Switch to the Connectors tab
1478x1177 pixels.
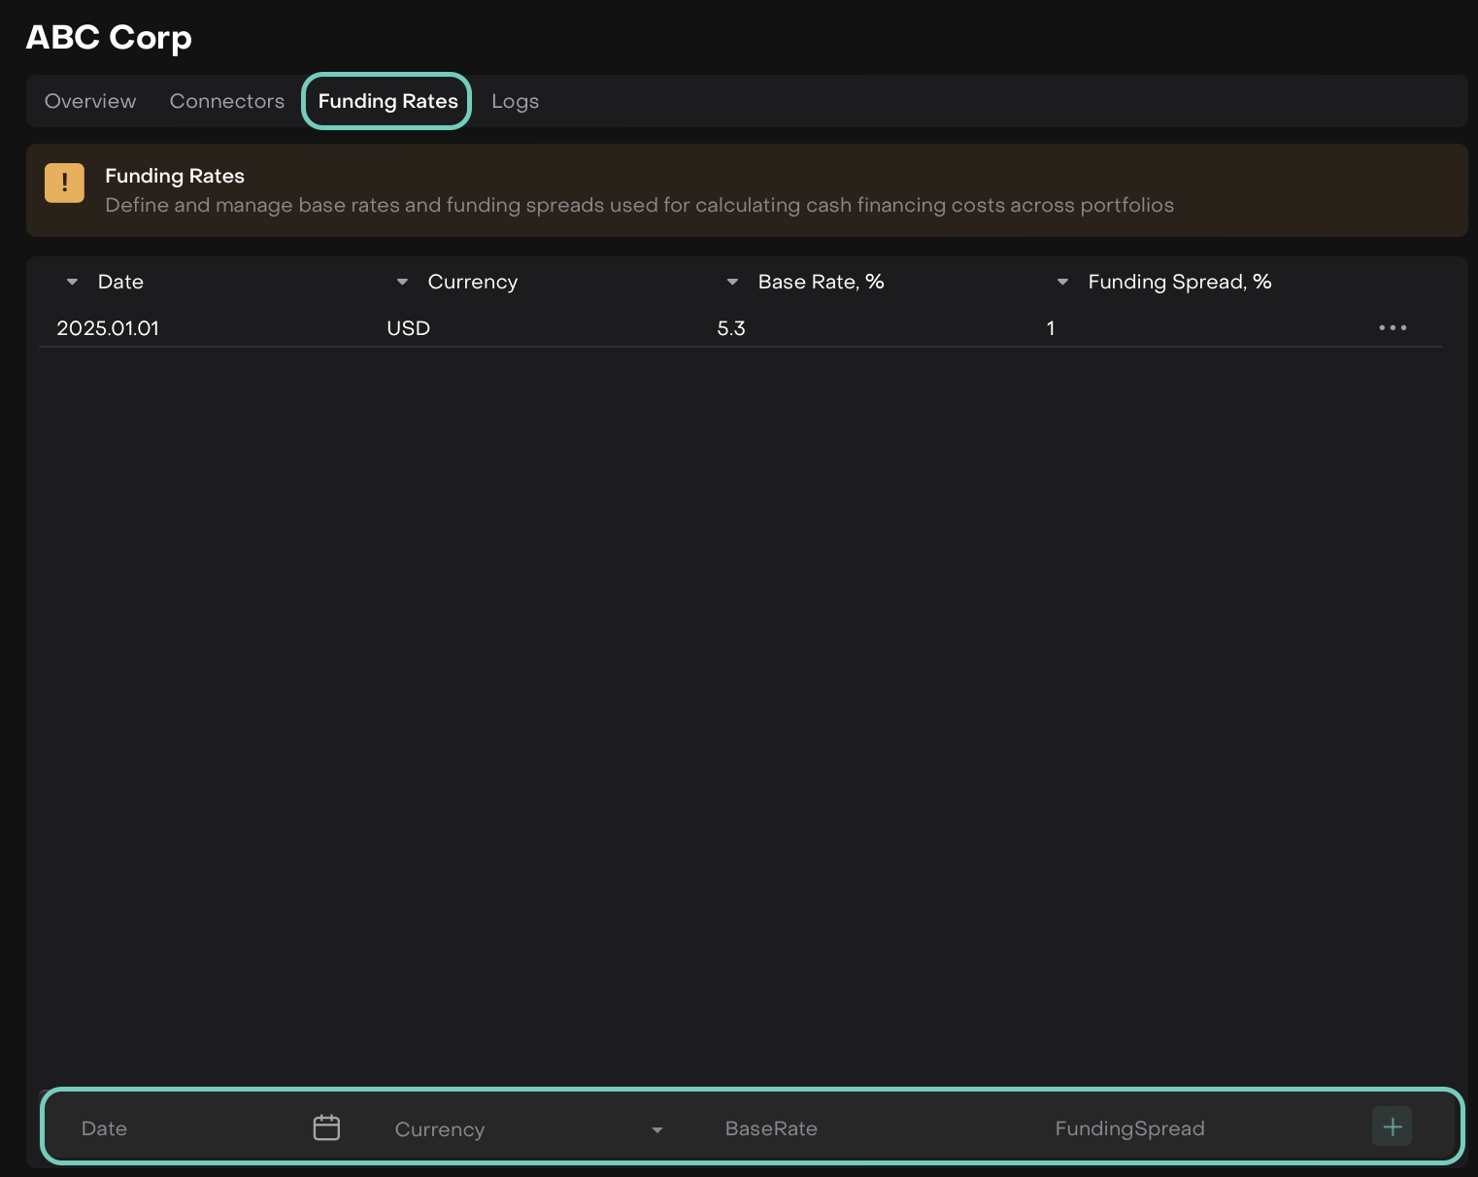pos(227,101)
